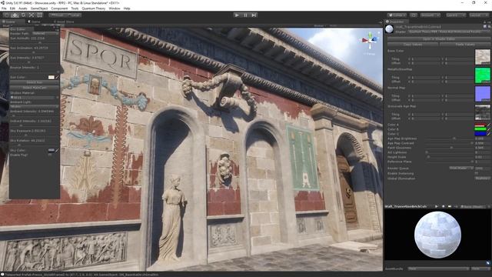Click the cloud services icon
This screenshot has height=277, width=492.
tap(414, 15)
